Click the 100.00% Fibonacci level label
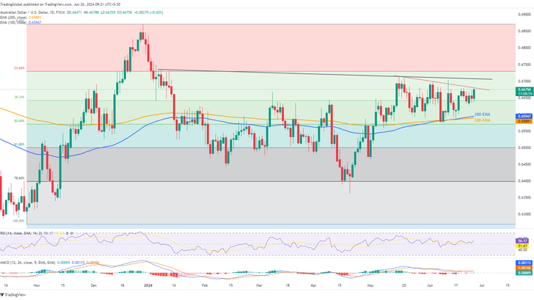The width and height of the screenshot is (534, 300). pos(19,221)
